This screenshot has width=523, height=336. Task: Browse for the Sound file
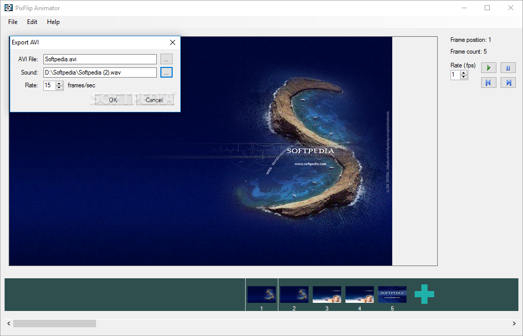click(167, 73)
